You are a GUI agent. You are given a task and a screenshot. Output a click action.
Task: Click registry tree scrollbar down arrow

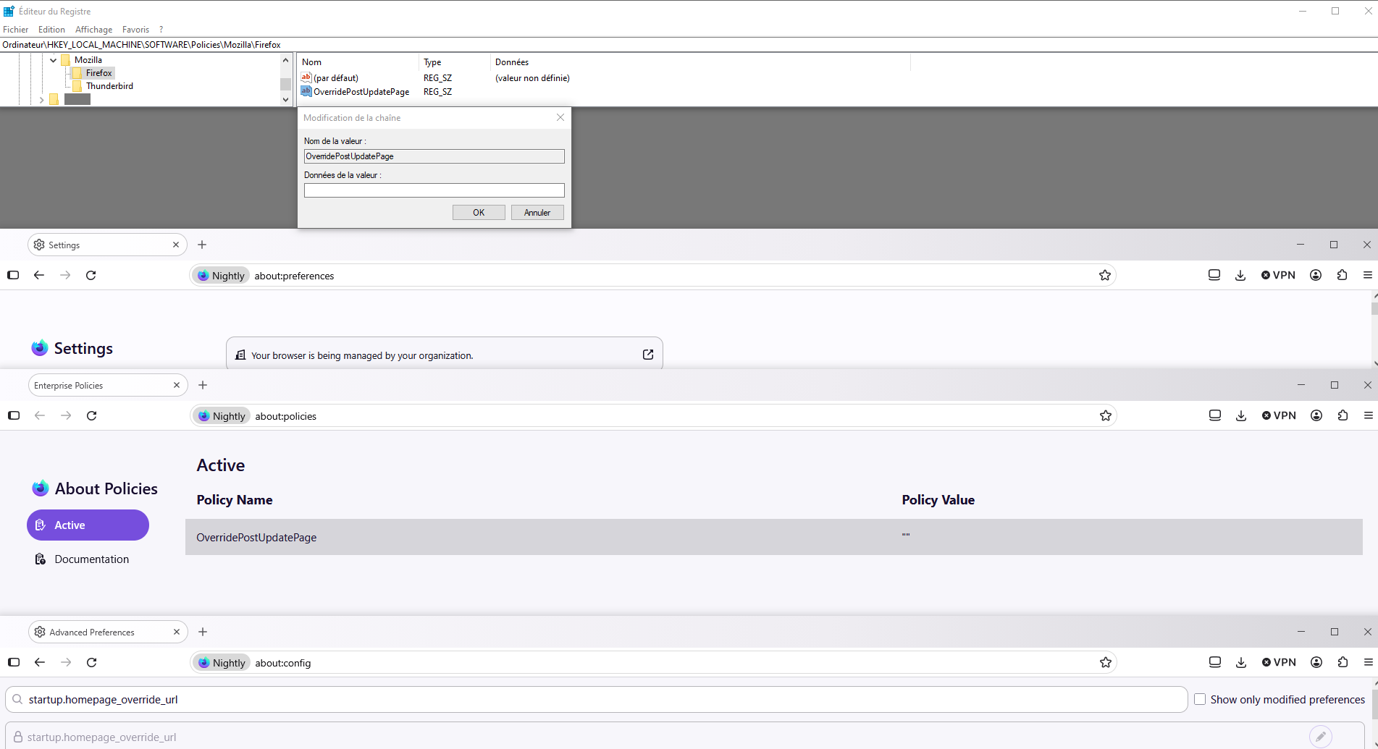(285, 100)
